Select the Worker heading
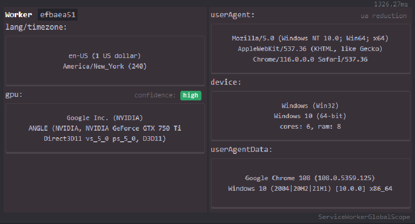Viewport: 415px width, 224px height. [19, 15]
